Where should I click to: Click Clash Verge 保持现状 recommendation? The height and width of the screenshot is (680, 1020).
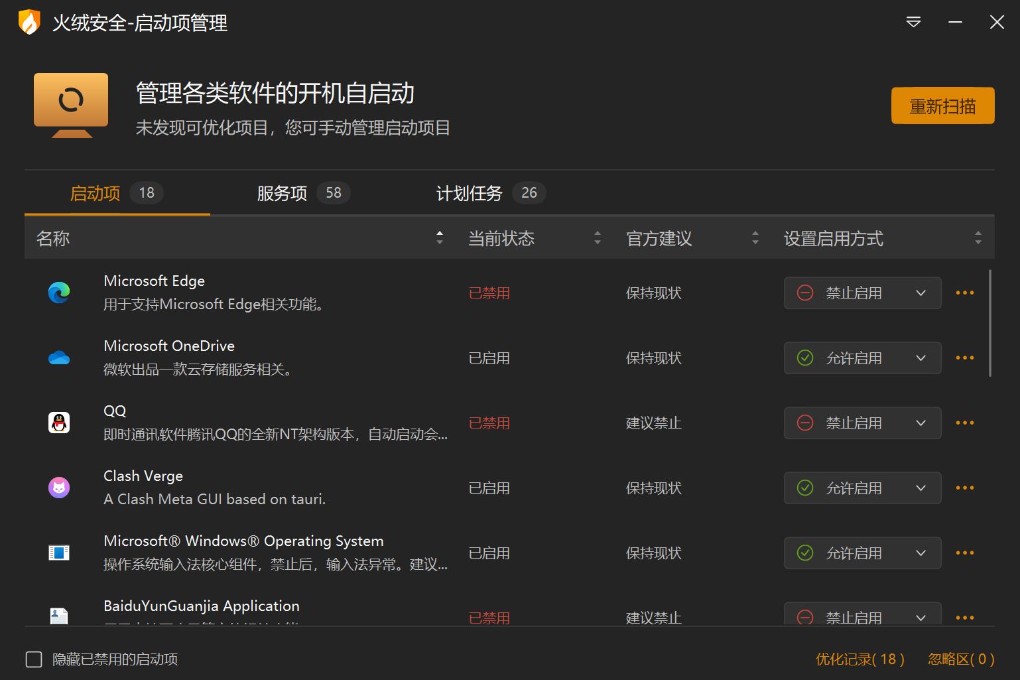(x=654, y=488)
